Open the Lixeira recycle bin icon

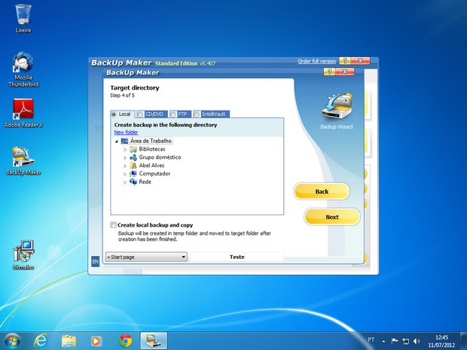click(x=23, y=18)
